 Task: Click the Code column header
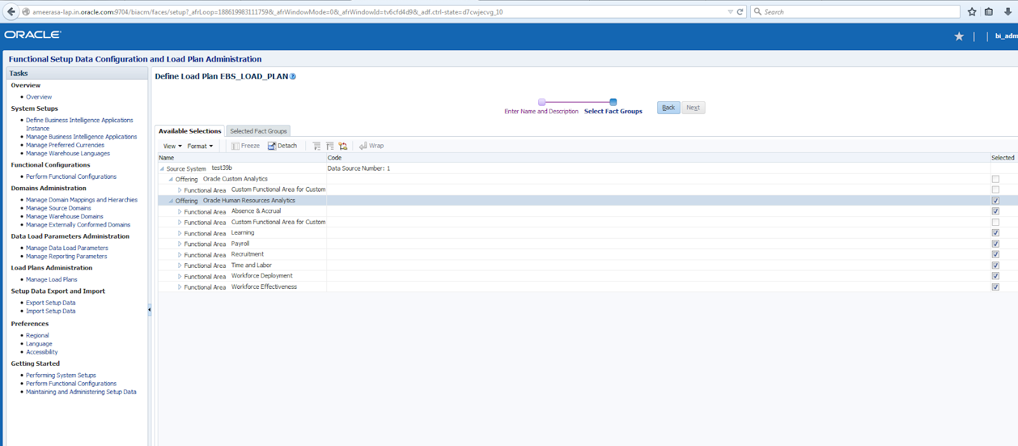point(658,158)
